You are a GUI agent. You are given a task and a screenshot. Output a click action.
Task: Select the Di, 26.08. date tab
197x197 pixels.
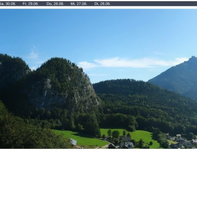coord(102,4)
